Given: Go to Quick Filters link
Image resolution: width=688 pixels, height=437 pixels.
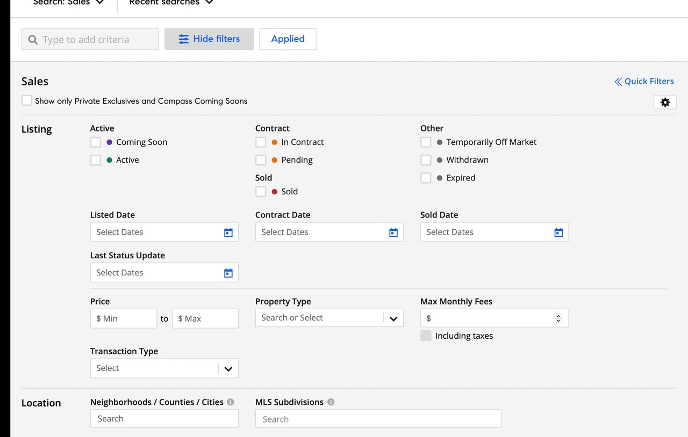Looking at the screenshot, I should coord(644,82).
